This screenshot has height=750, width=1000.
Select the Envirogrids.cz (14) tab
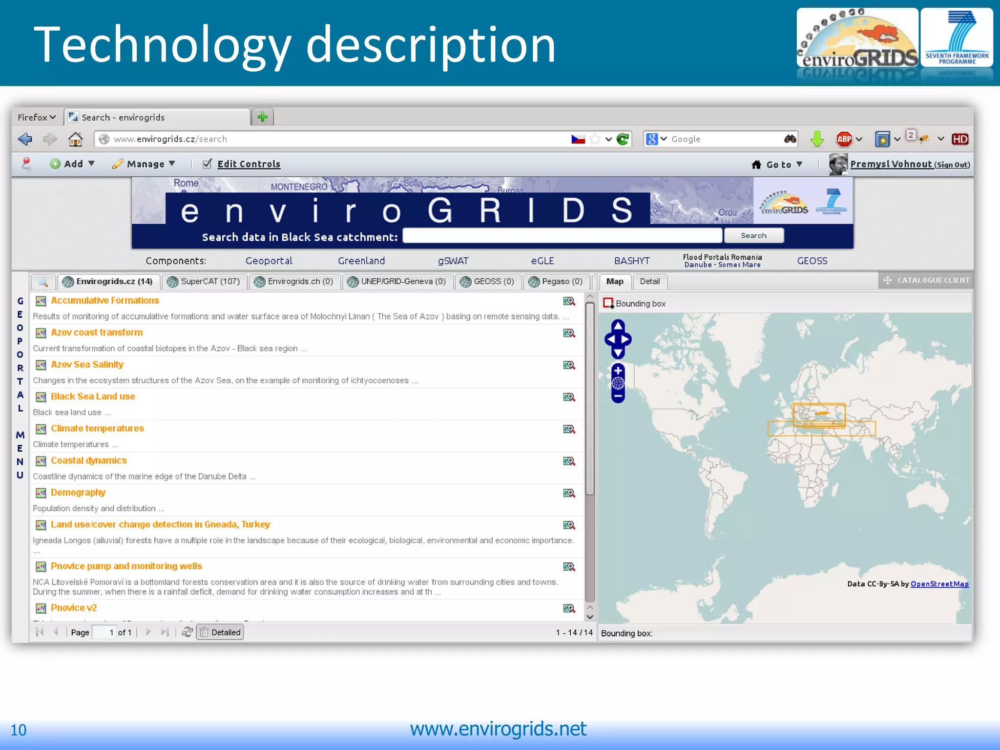coord(108,282)
